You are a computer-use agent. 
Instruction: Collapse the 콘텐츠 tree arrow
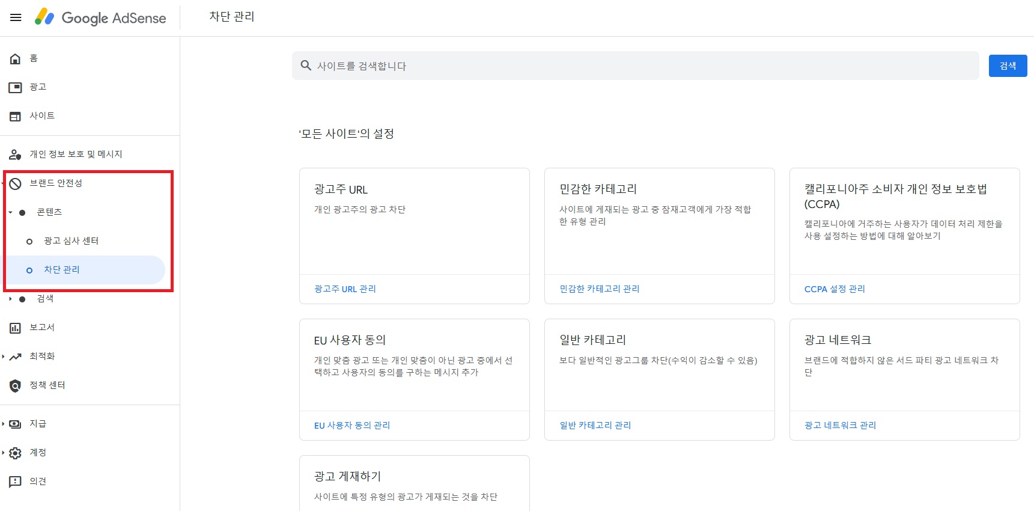click(10, 212)
